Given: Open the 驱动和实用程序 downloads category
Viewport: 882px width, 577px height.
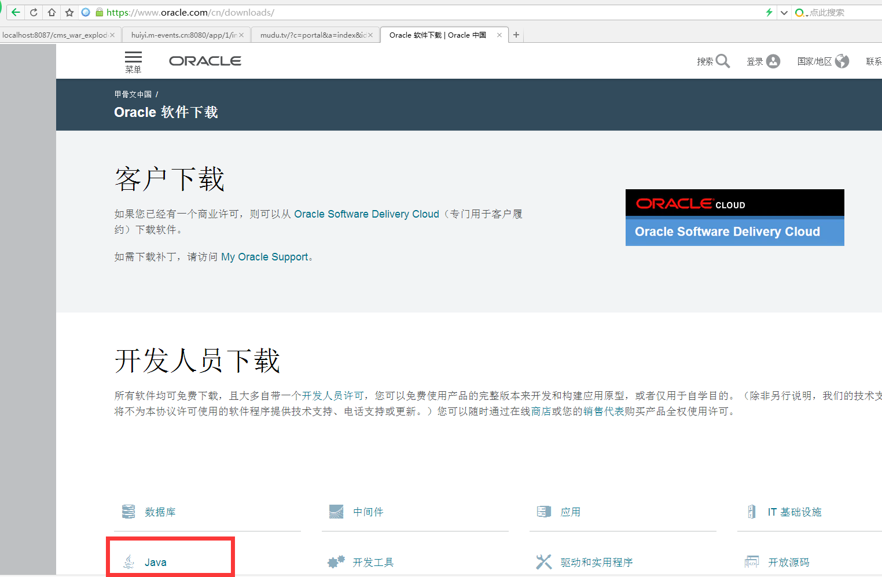Looking at the screenshot, I should (x=597, y=563).
